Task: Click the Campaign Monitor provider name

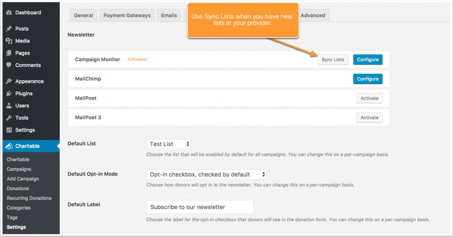Action: click(x=98, y=59)
